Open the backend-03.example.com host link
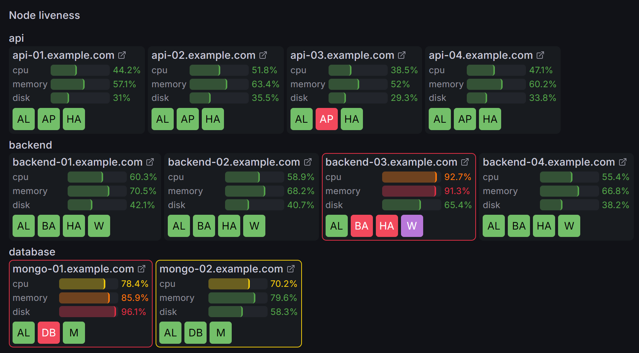639x353 pixels. click(391, 162)
